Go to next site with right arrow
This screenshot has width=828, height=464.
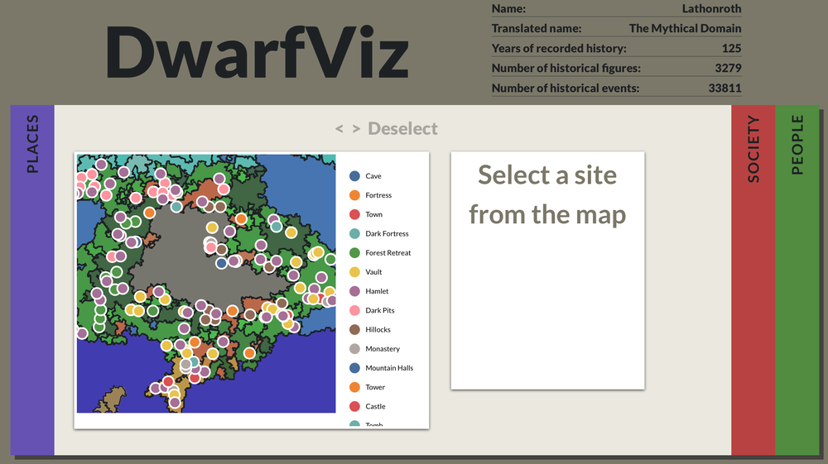point(356,129)
